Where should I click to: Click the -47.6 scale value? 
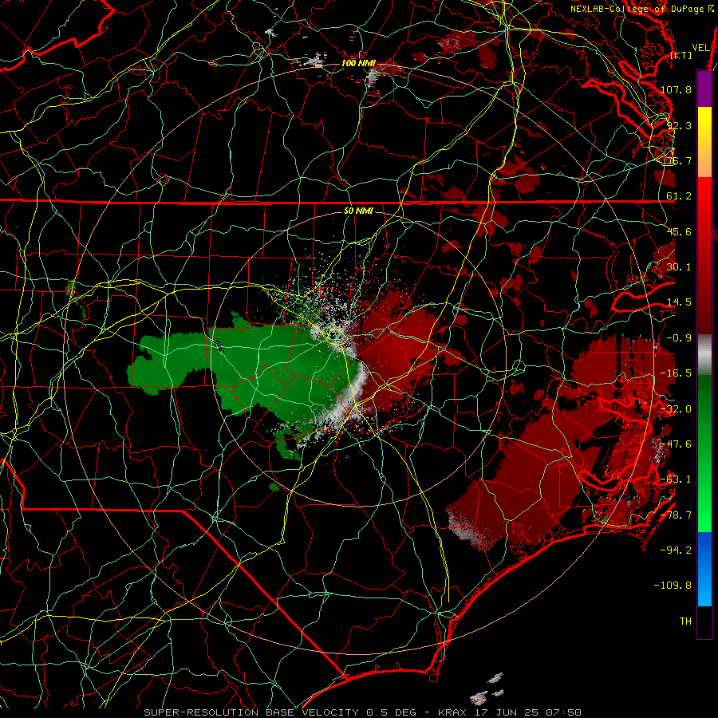coord(676,444)
